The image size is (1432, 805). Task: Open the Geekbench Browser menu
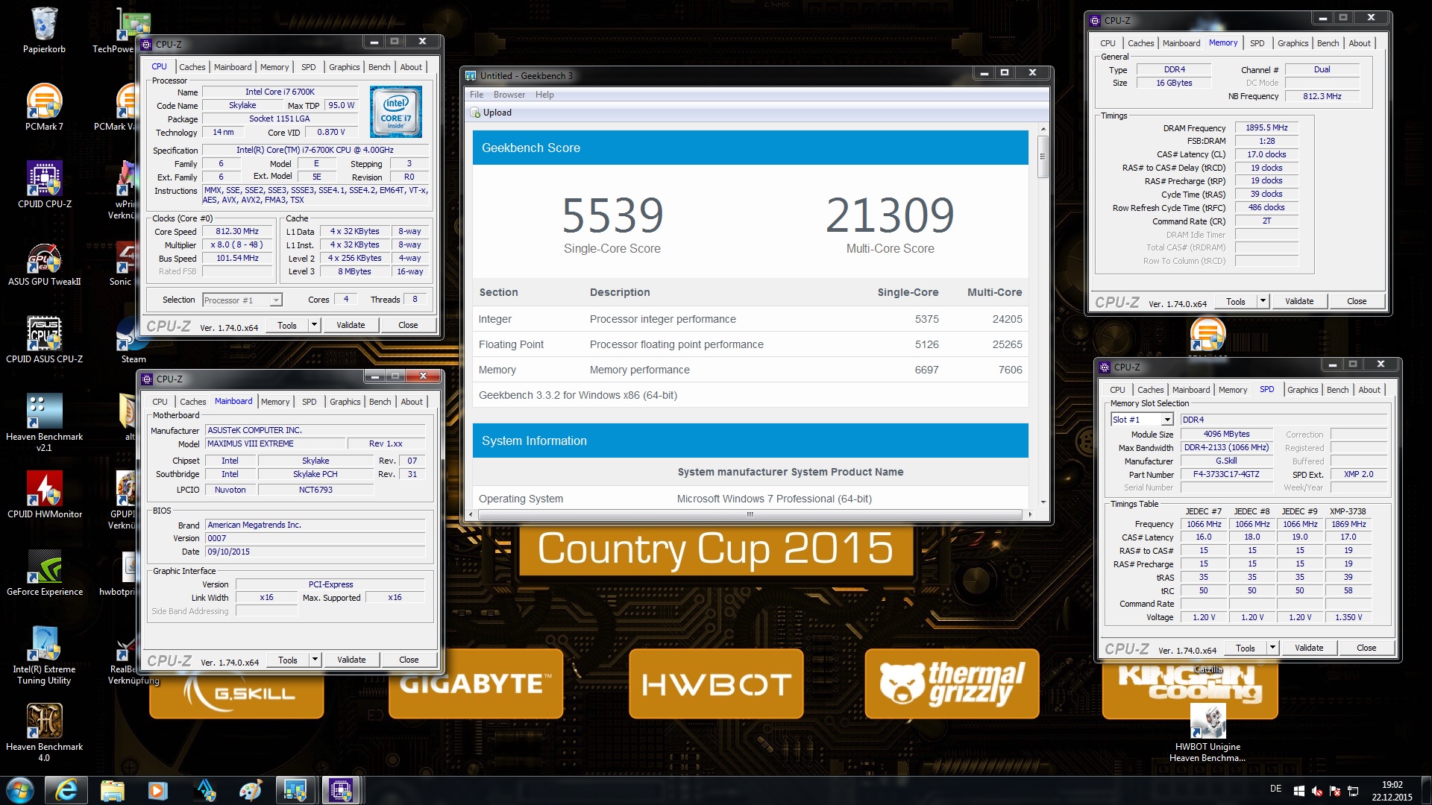point(509,95)
